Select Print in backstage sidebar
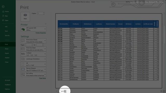 click(8, 44)
